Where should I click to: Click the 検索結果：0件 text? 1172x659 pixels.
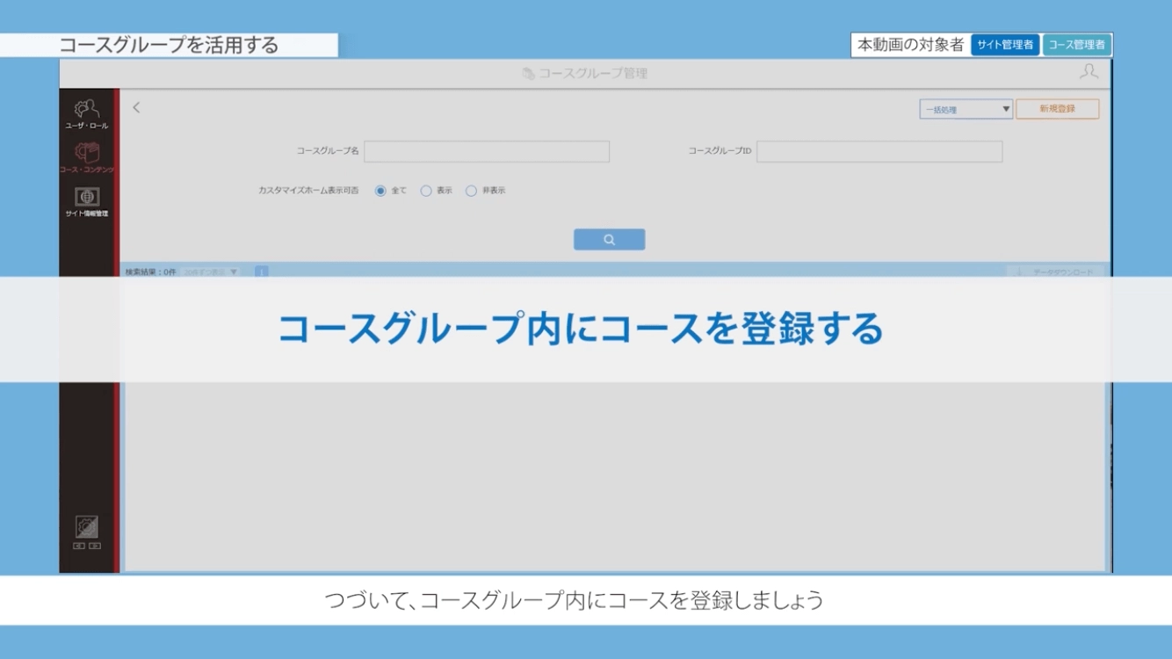tap(151, 272)
